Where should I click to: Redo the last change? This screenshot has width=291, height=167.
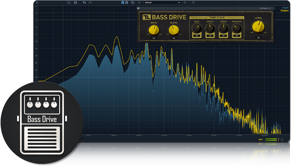pyautogui.click(x=90, y=2)
